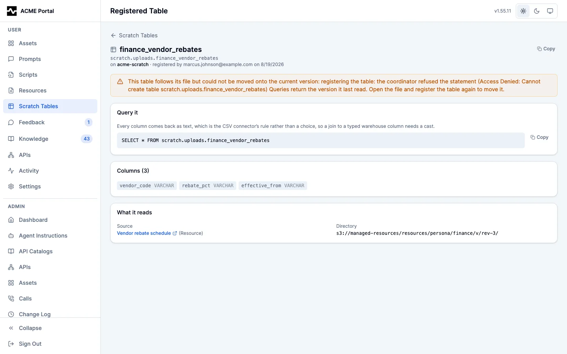Viewport: 567px width, 354px height.
Task: Open admin Calls via its phone icon
Action: pyautogui.click(x=11, y=299)
